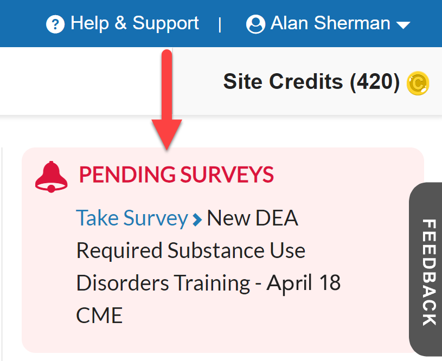Click the New DEA survey title text
The height and width of the screenshot is (361, 442).
point(253,218)
